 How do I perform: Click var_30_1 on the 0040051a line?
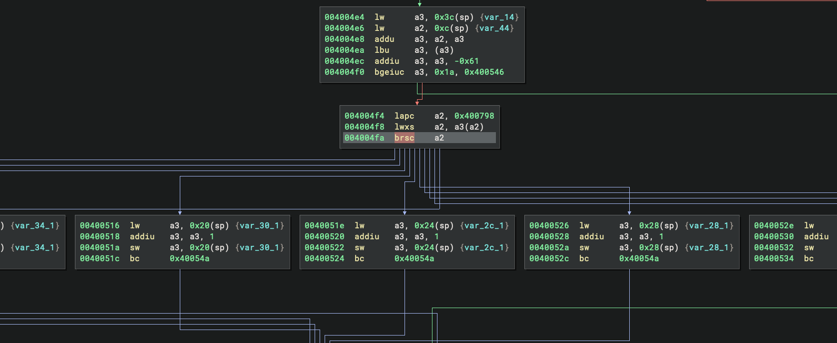click(x=260, y=248)
